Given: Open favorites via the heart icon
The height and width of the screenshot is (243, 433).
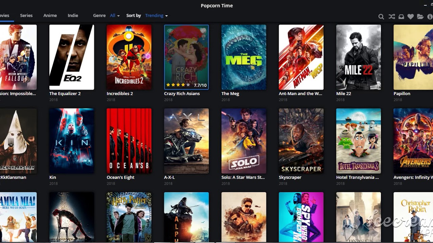Looking at the screenshot, I should (x=411, y=17).
